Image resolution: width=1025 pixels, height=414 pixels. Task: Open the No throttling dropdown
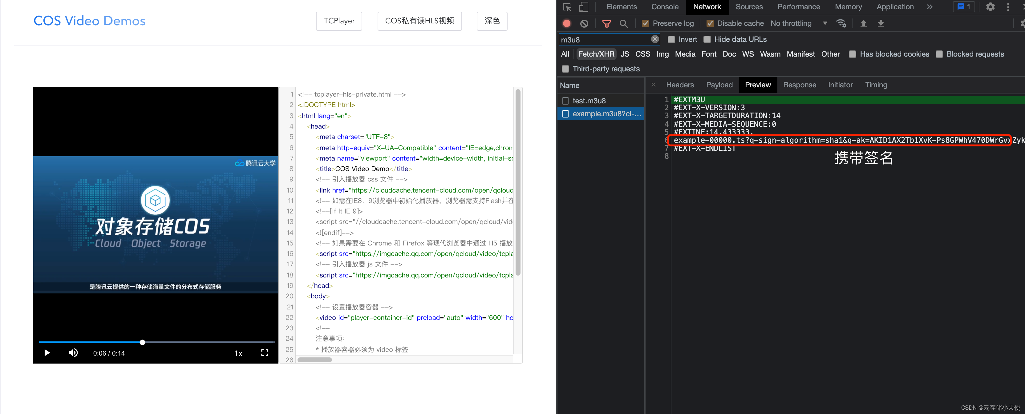click(797, 23)
